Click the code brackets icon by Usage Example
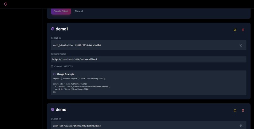This screenshot has width=254, height=129. tap(54, 74)
